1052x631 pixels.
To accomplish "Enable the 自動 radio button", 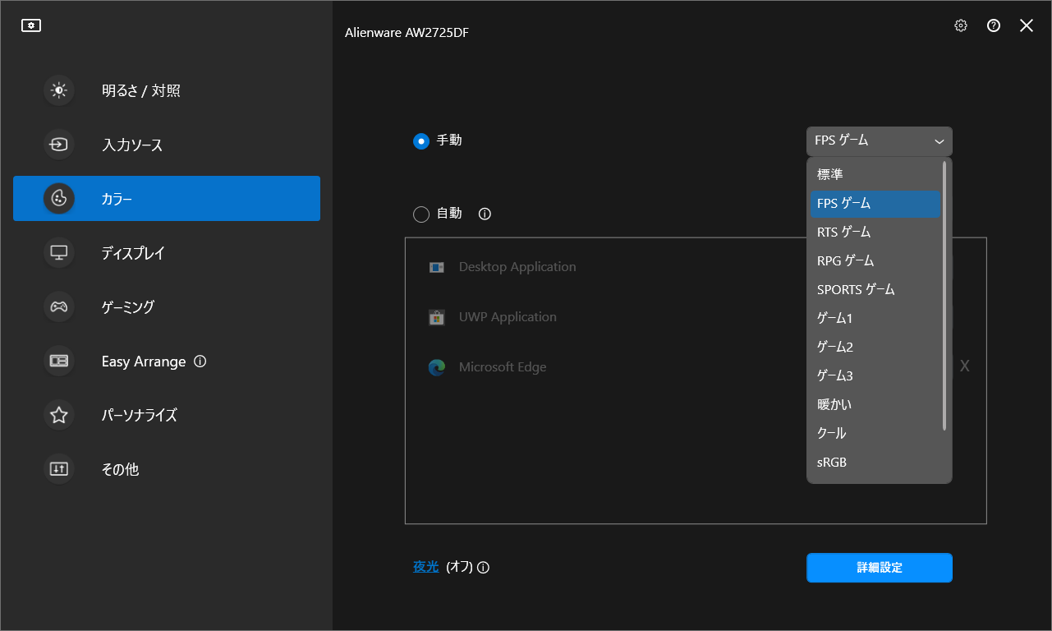I will [421, 214].
